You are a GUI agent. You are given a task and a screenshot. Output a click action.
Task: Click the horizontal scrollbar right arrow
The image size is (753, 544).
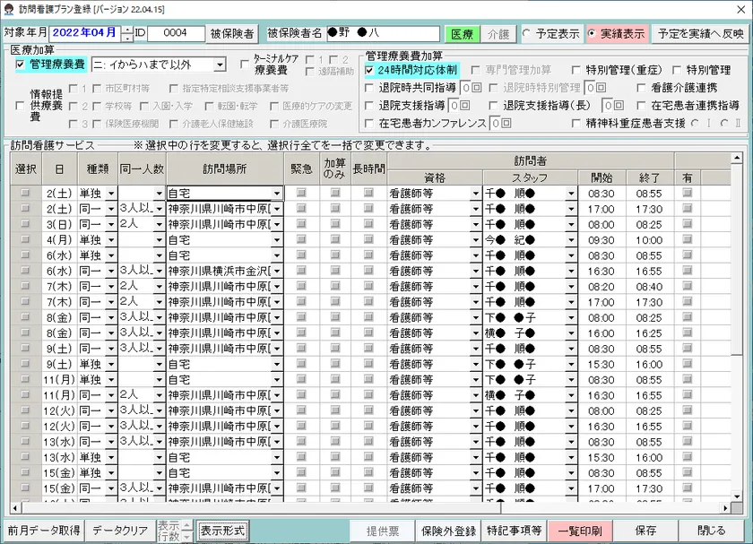(x=724, y=510)
